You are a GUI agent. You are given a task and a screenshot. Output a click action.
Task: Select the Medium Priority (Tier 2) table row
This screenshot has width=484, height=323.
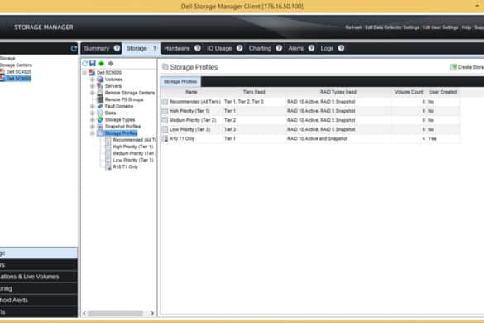coord(310,120)
